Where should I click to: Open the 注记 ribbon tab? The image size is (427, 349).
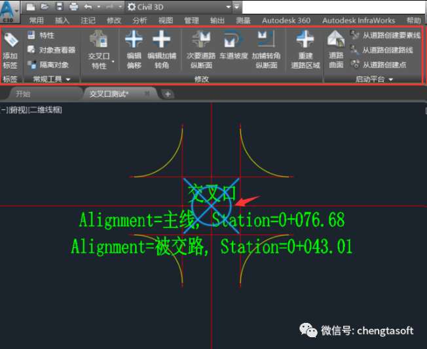coord(88,20)
